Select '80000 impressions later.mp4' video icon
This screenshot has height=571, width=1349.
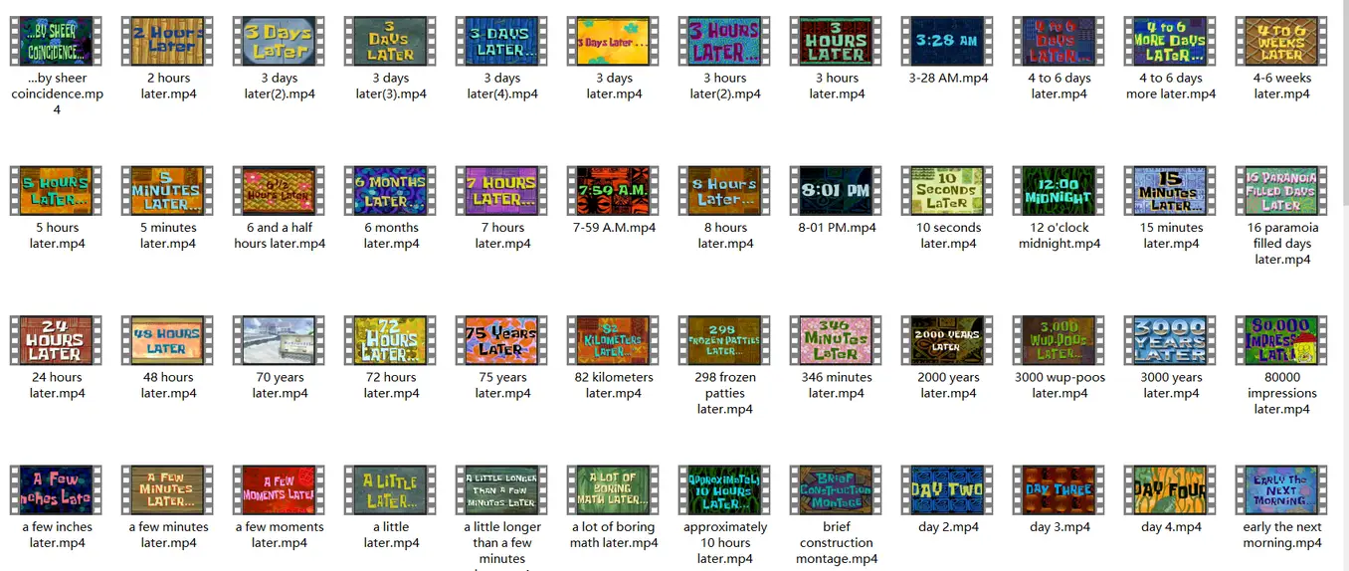1282,341
